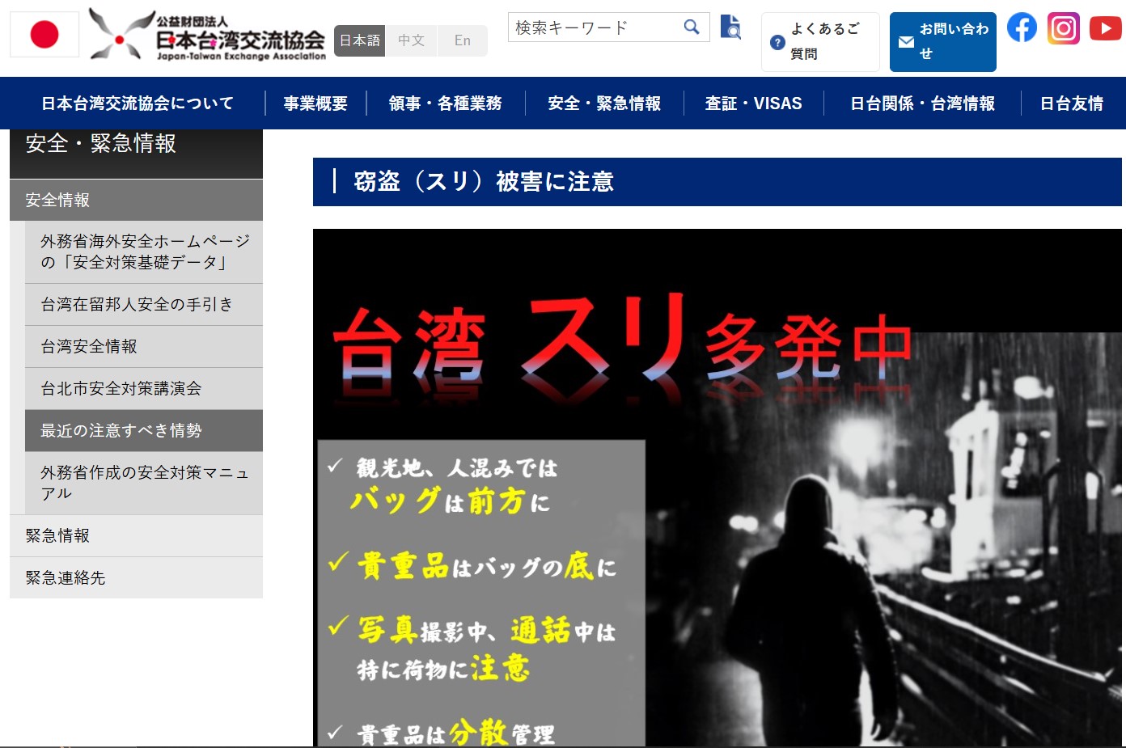
Task: Open the 領事・各種業務 navigation menu
Action: click(x=444, y=103)
